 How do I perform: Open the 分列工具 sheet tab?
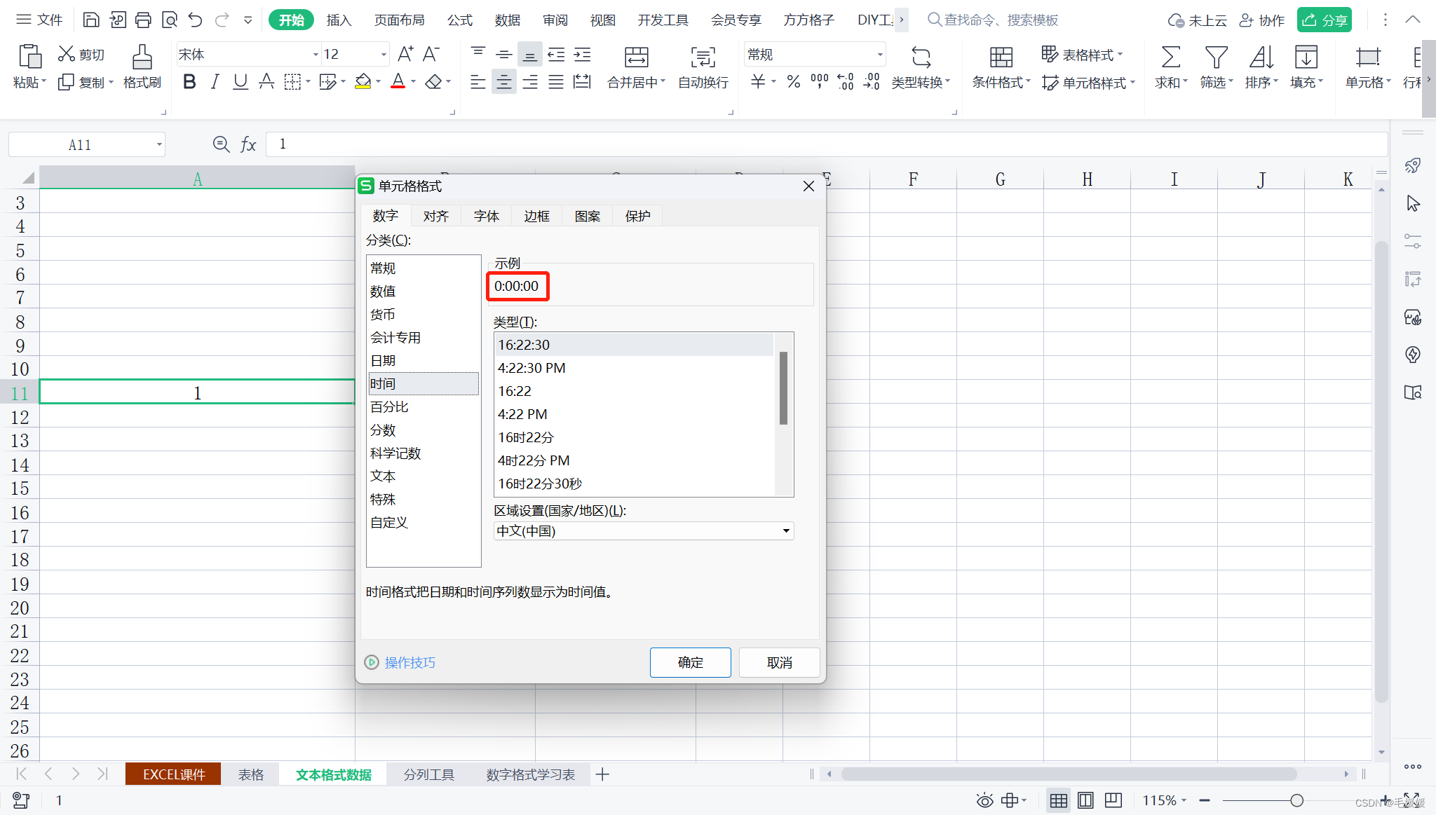(428, 774)
